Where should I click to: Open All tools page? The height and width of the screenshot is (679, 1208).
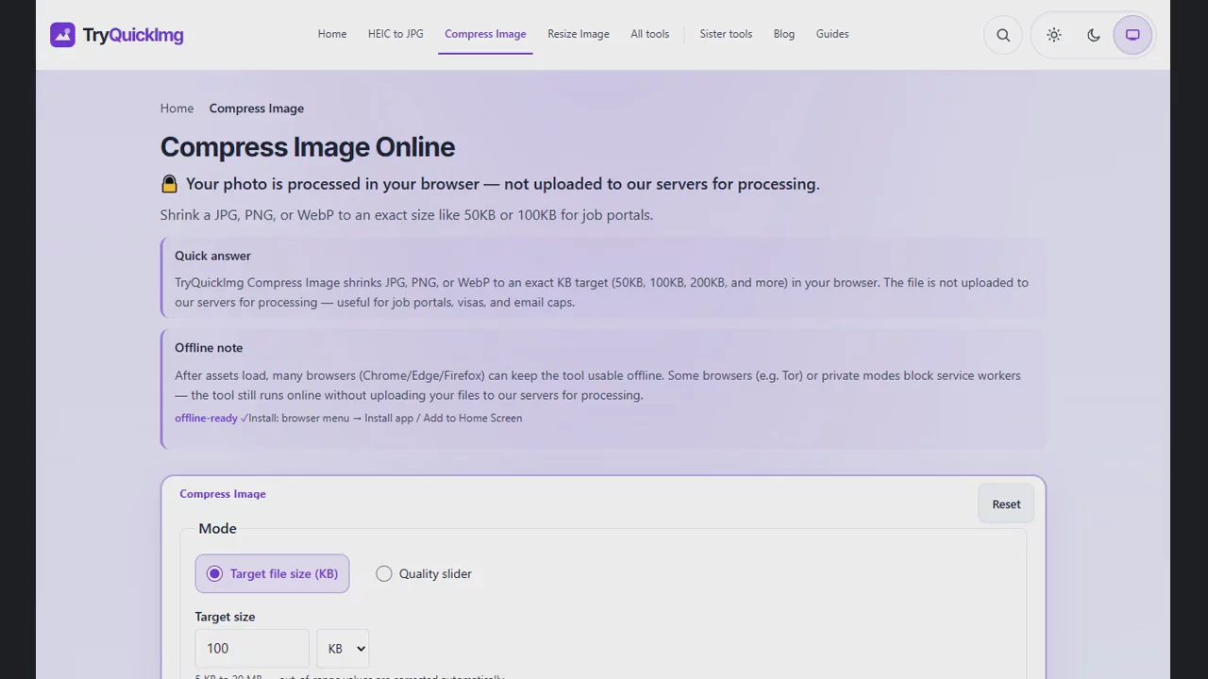pos(650,34)
